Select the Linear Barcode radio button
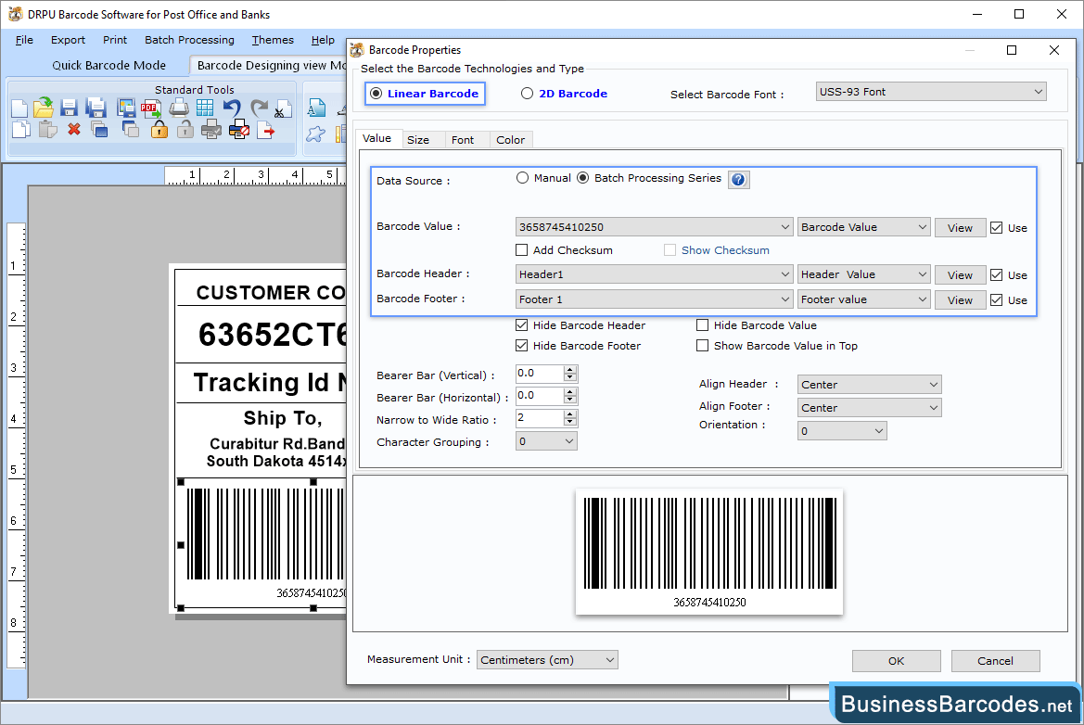1084x725 pixels. coord(376,94)
